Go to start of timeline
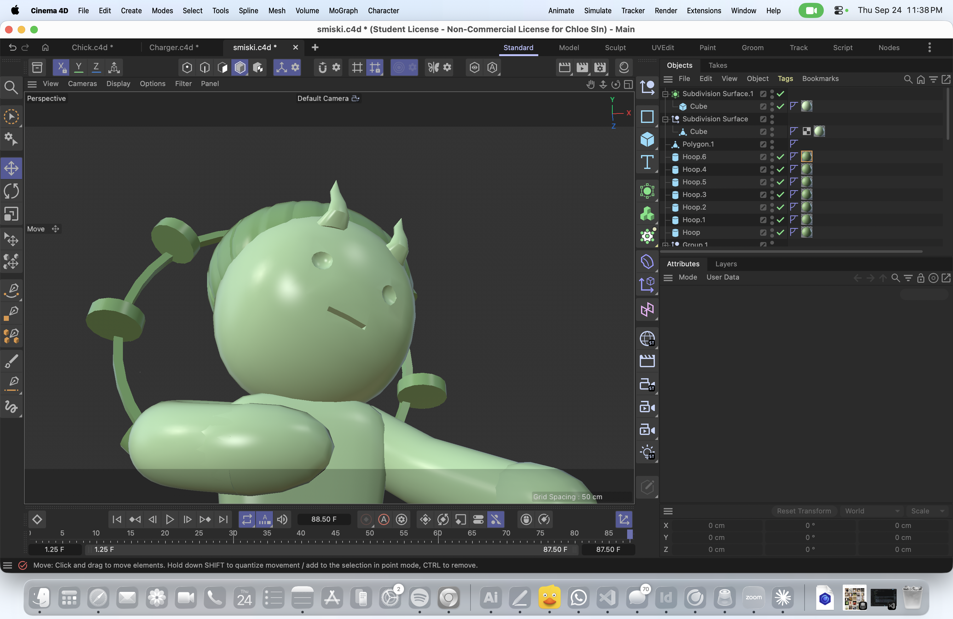This screenshot has height=619, width=953. (117, 519)
